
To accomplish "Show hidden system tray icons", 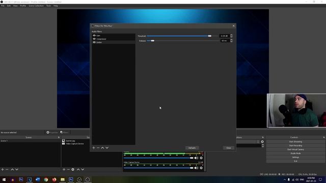I will tap(285, 179).
